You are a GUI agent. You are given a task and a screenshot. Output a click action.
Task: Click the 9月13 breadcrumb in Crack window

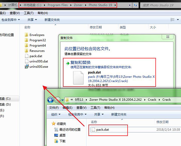(x=79, y=100)
